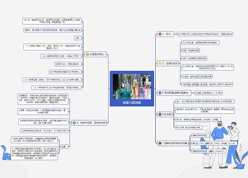This screenshot has width=248, height=178.
Task: Click the red number 1 badge icon
Action: pyautogui.click(x=160, y=34)
